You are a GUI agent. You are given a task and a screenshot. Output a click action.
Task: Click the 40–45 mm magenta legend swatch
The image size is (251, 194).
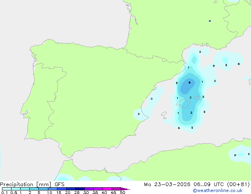click(107, 189)
